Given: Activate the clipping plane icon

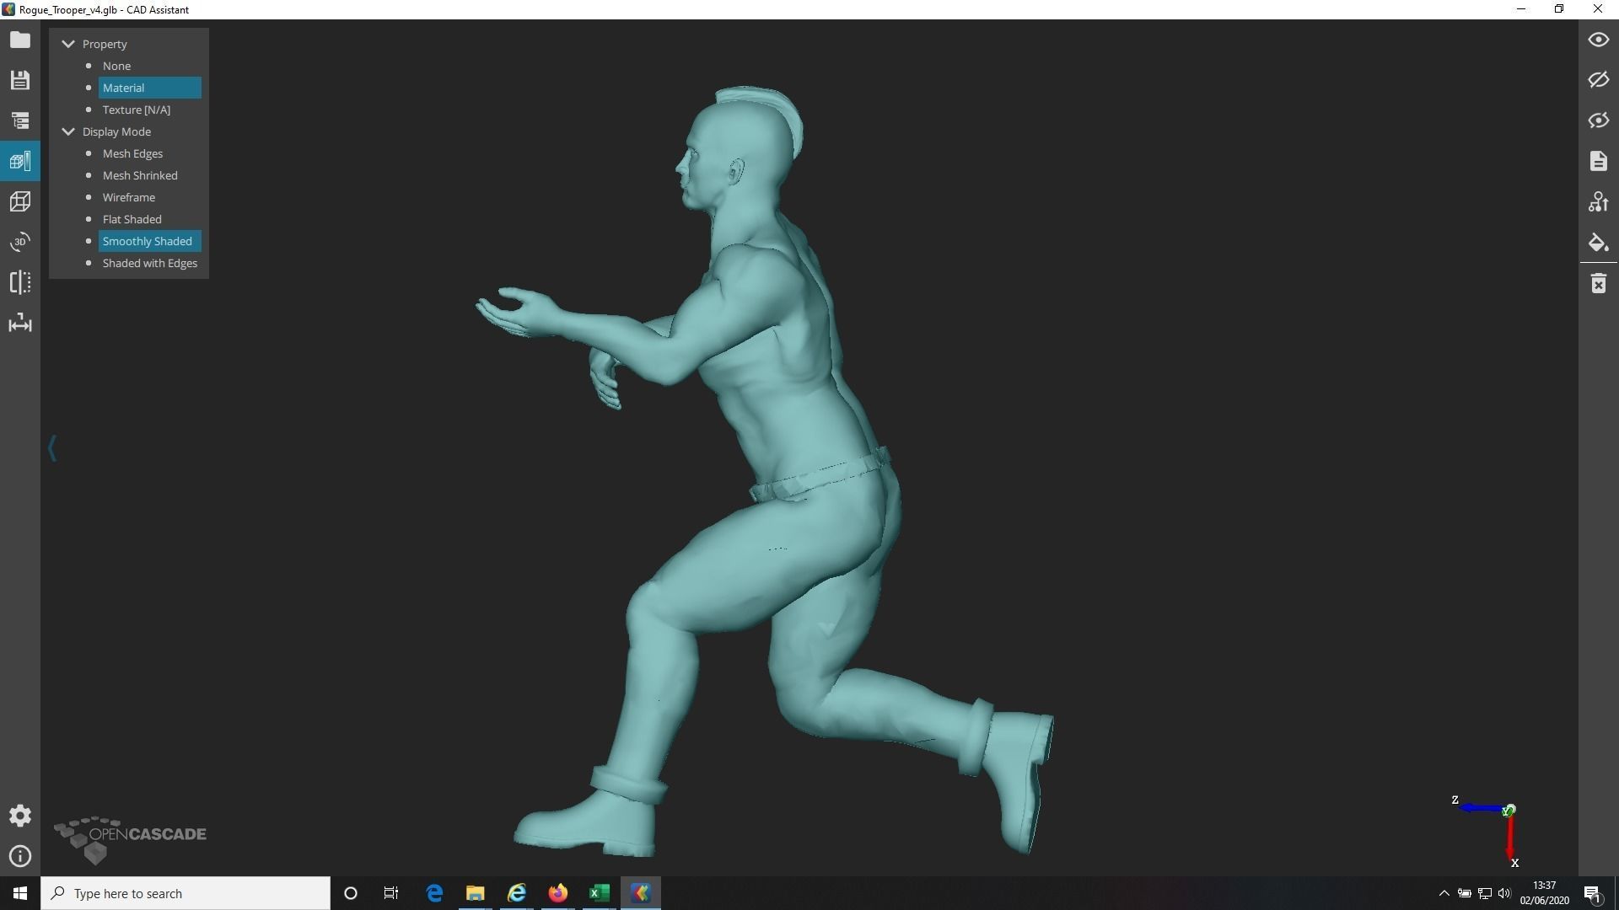Looking at the screenshot, I should pos(20,282).
